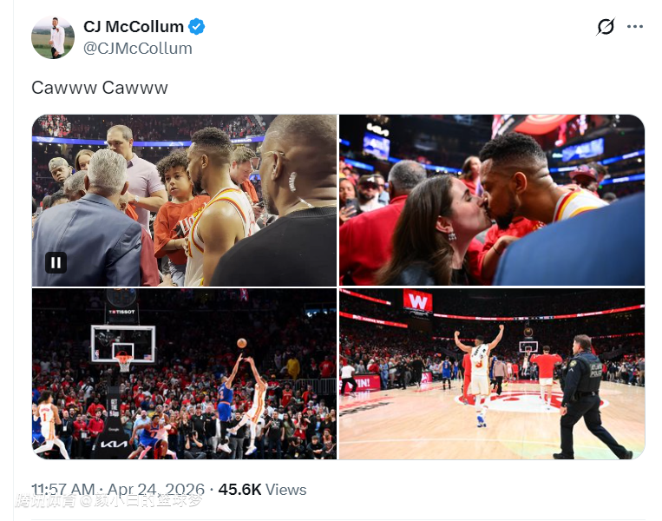
Task: Pause the animated top-left photo
Action: click(56, 262)
